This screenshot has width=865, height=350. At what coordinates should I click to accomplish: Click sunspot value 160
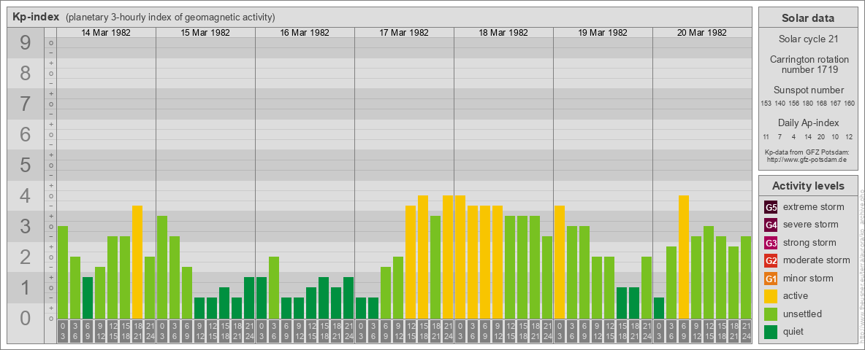point(850,104)
